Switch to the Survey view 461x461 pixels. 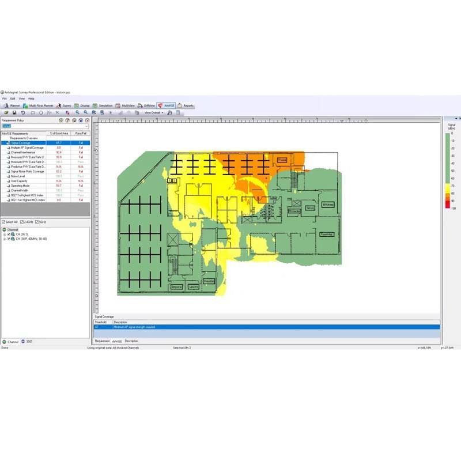[64, 105]
